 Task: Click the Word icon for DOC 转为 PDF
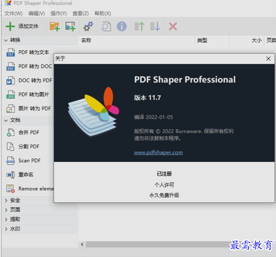point(11,80)
